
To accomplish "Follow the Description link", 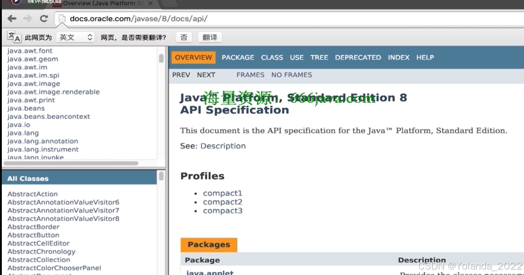I will 223,146.
